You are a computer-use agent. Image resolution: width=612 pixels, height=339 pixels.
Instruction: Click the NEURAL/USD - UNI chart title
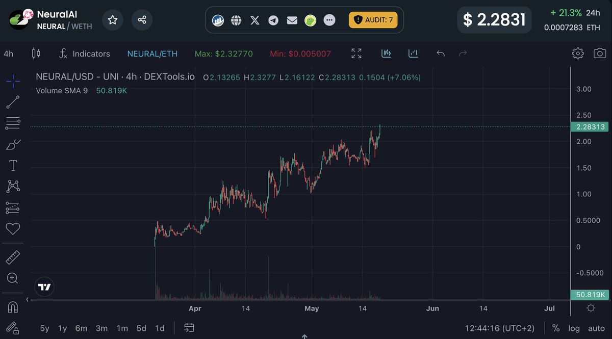pyautogui.click(x=115, y=77)
